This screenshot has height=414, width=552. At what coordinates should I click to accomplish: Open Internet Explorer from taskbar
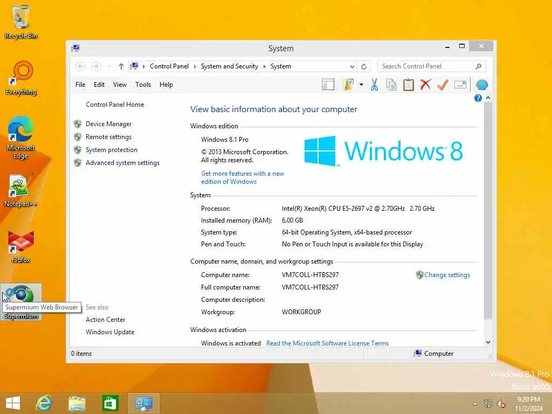coord(44,403)
